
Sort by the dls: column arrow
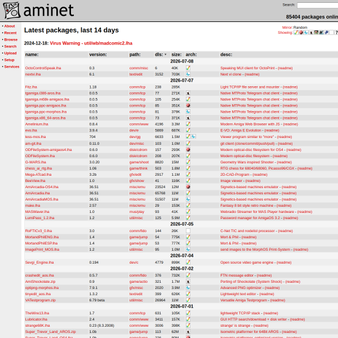point(166,55)
